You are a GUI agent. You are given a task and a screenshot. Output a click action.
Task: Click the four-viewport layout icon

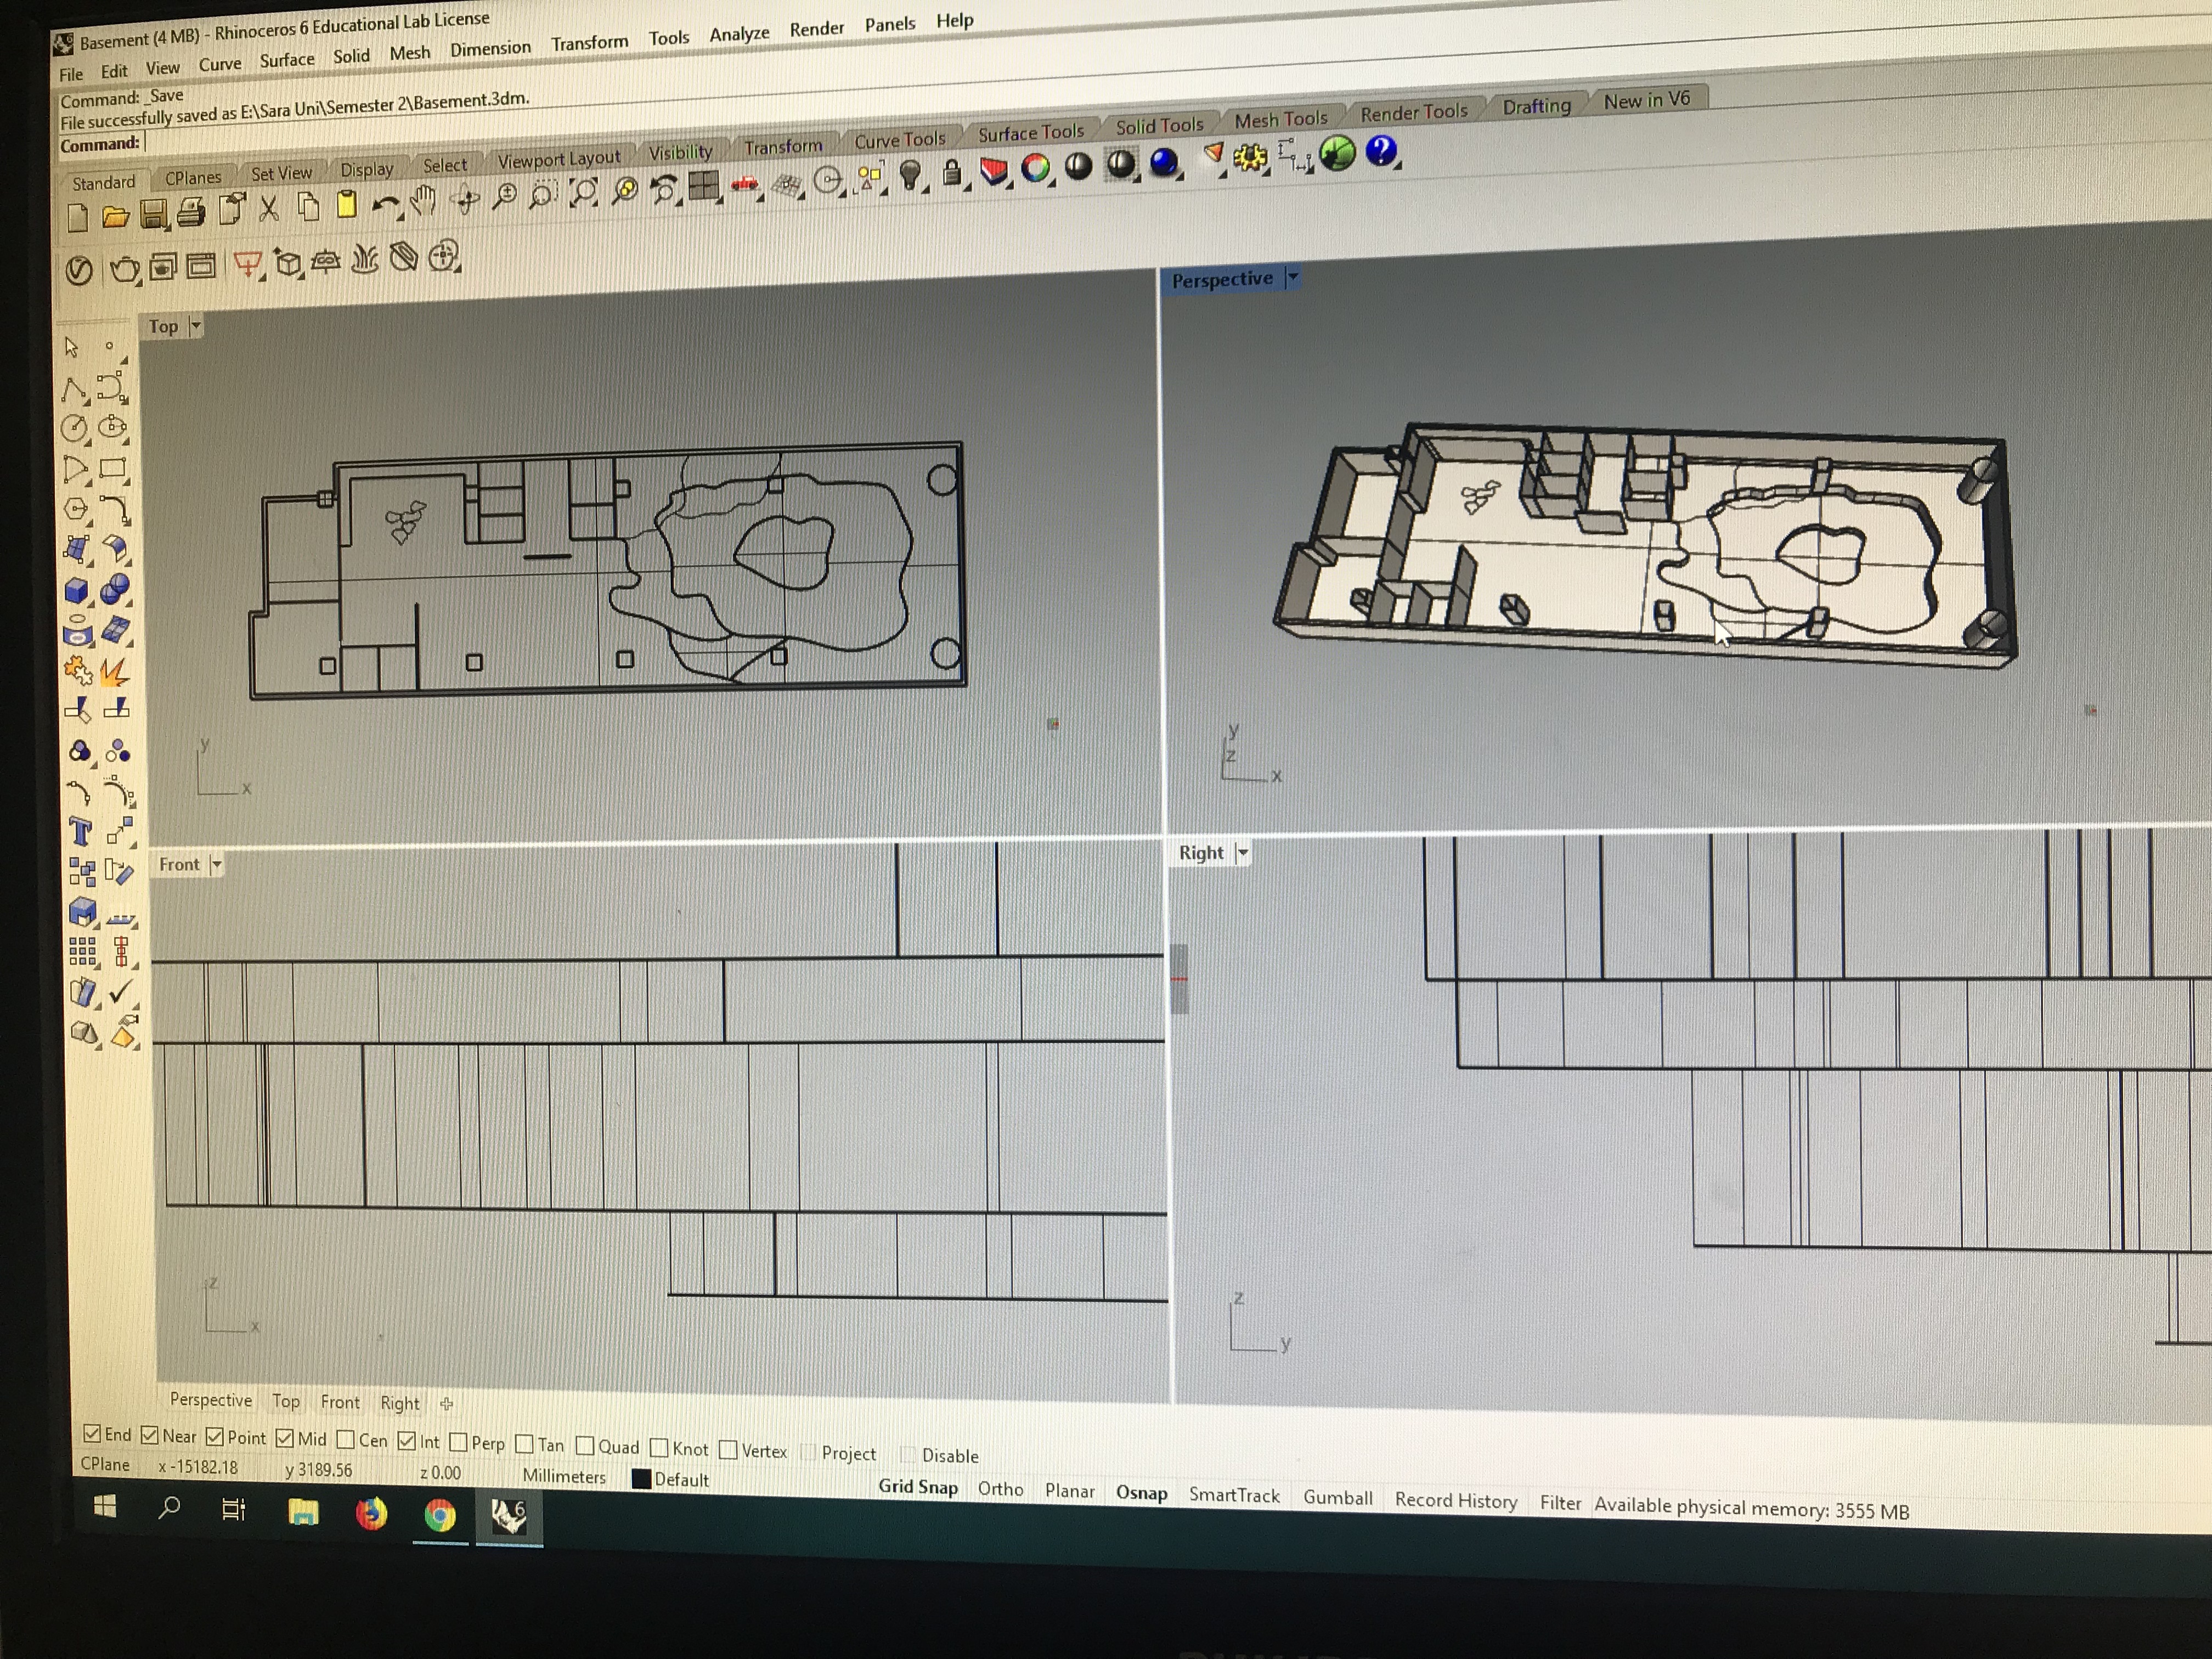(704, 186)
